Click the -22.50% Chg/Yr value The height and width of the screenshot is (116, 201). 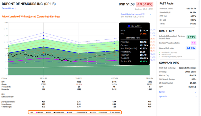click(79, 84)
